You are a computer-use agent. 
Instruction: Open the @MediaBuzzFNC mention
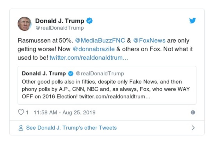pyautogui.click(x=100, y=41)
